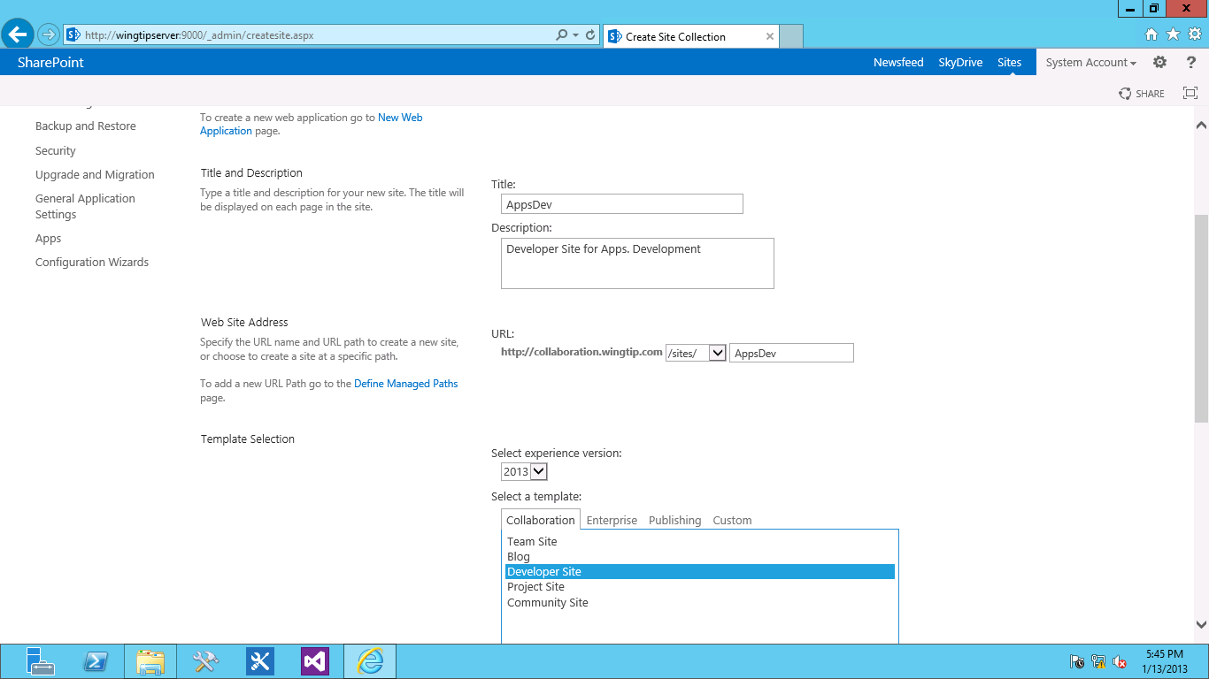
Task: Click the SHARE button
Action: pyautogui.click(x=1142, y=93)
